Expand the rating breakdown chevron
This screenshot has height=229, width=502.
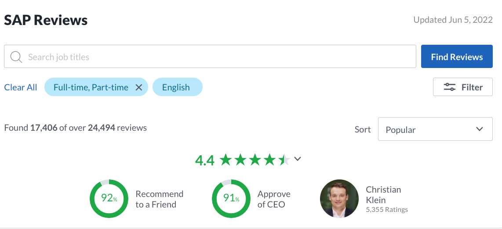click(x=298, y=159)
